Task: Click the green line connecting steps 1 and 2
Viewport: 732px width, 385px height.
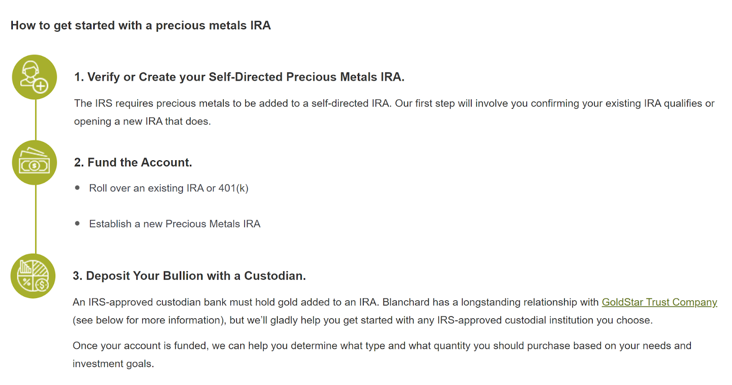Action: coord(36,120)
